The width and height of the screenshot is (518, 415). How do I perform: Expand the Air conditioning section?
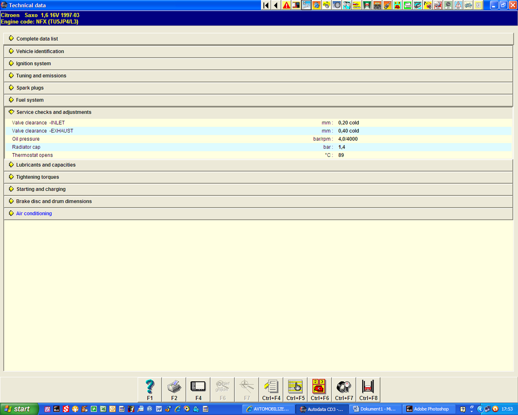[x=259, y=213]
